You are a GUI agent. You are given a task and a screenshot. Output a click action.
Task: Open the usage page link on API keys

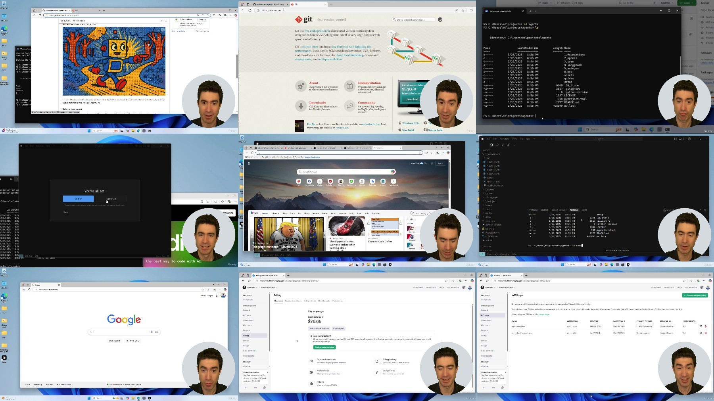[x=544, y=314]
